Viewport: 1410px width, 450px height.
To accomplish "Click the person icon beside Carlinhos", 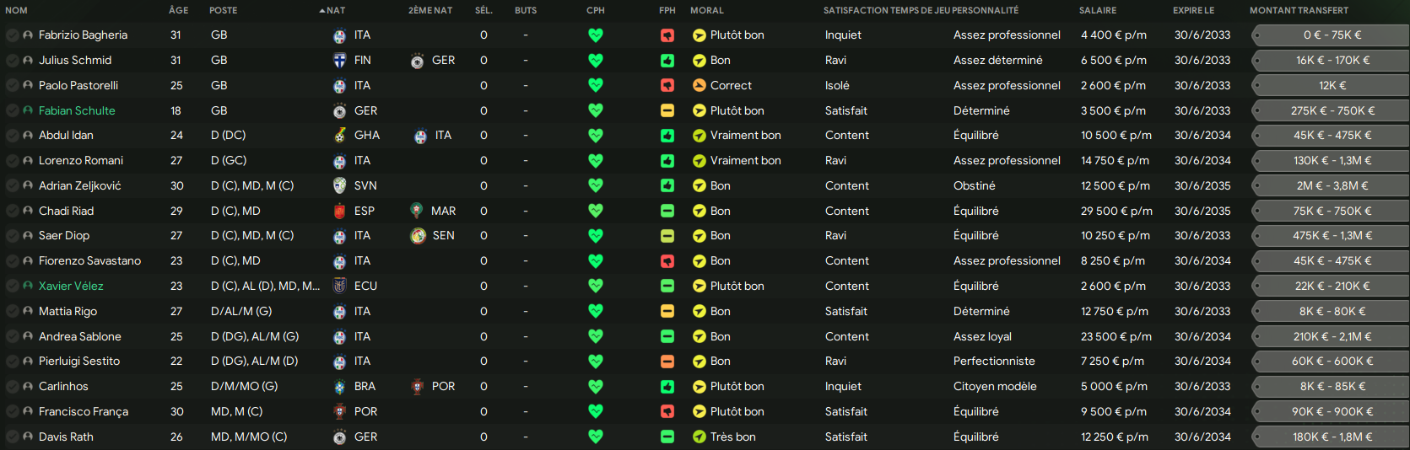I will pos(28,387).
